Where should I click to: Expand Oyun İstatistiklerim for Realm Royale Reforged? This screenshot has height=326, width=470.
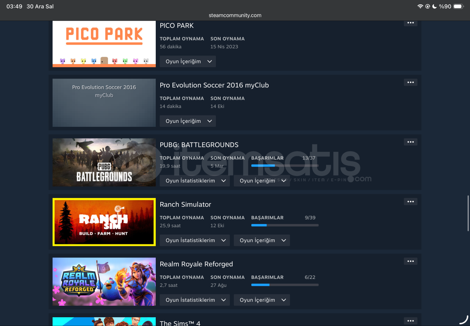pos(195,300)
